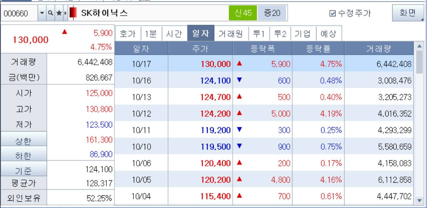Click the 증20 badge
This screenshot has height=208, width=427.
(x=272, y=13)
